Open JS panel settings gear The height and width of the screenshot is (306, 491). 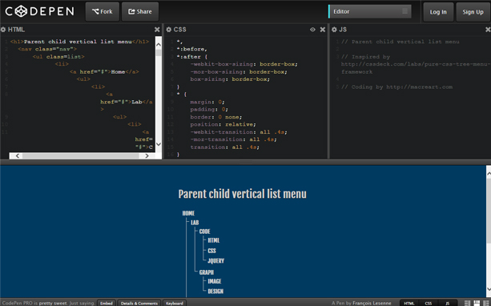[334, 30]
